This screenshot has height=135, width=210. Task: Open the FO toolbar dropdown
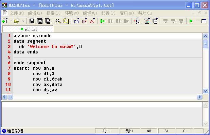click(76, 21)
